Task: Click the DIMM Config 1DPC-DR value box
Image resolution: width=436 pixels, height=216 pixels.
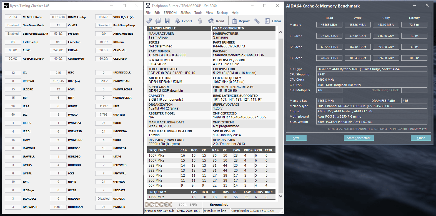Action: pyautogui.click(x=58, y=17)
